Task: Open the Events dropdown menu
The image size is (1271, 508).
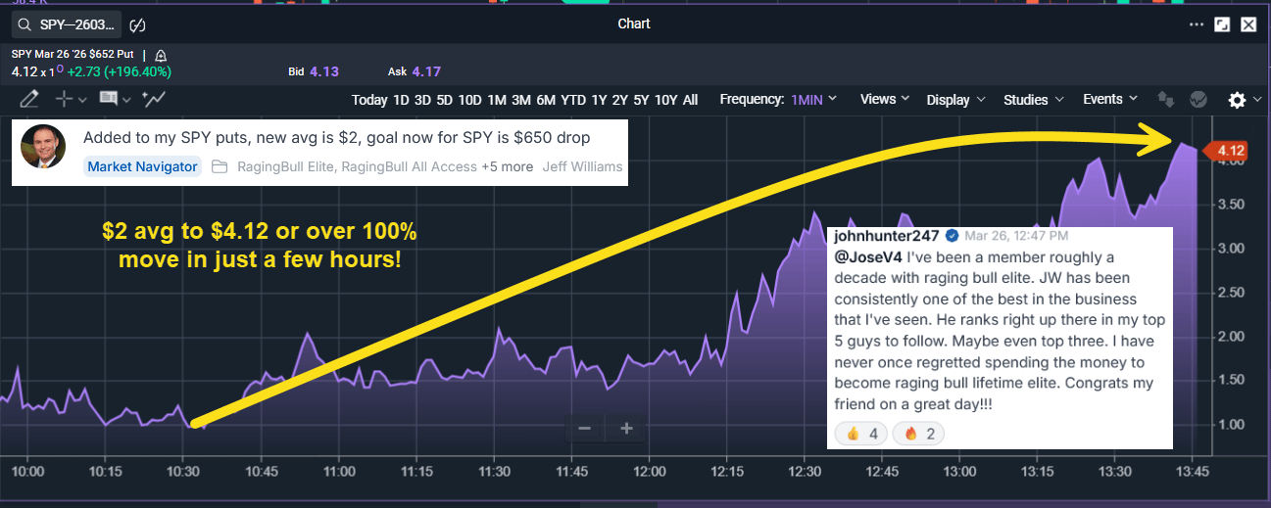Action: [1110, 99]
